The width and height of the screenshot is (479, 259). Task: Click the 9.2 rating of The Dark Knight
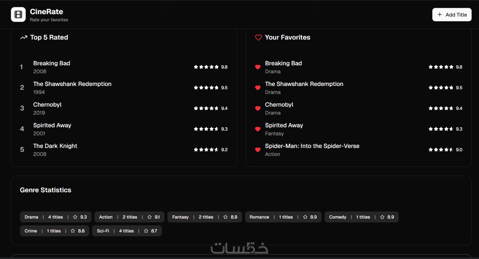click(x=225, y=150)
